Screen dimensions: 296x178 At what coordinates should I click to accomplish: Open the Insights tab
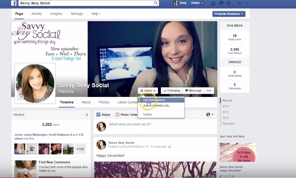click(x=56, y=14)
